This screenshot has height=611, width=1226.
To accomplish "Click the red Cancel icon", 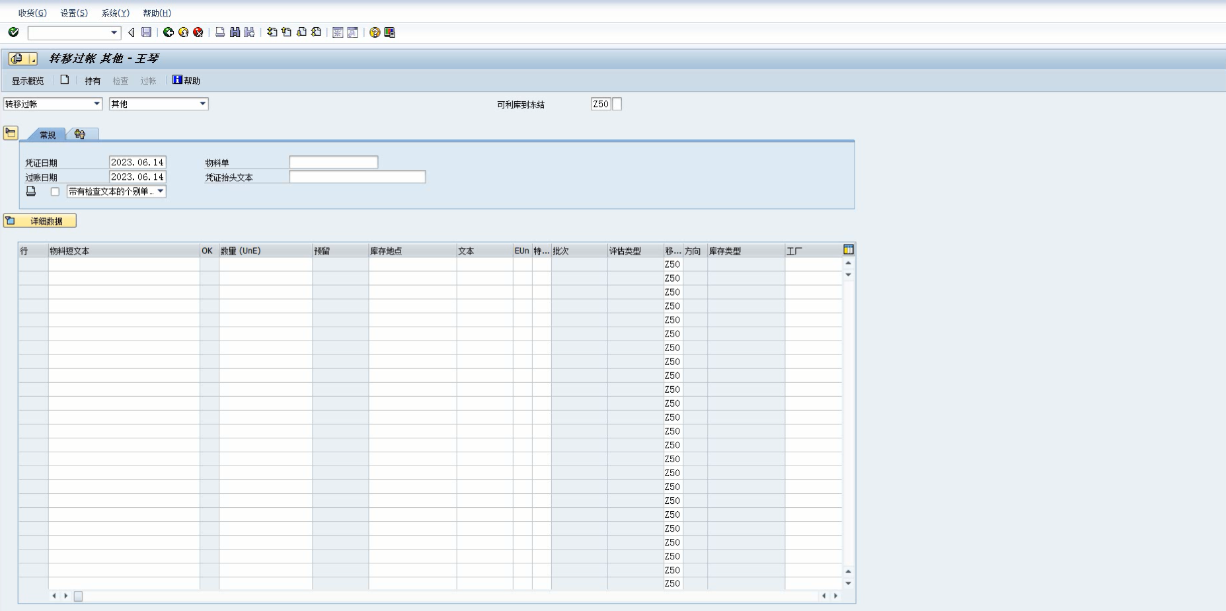I will click(x=198, y=32).
